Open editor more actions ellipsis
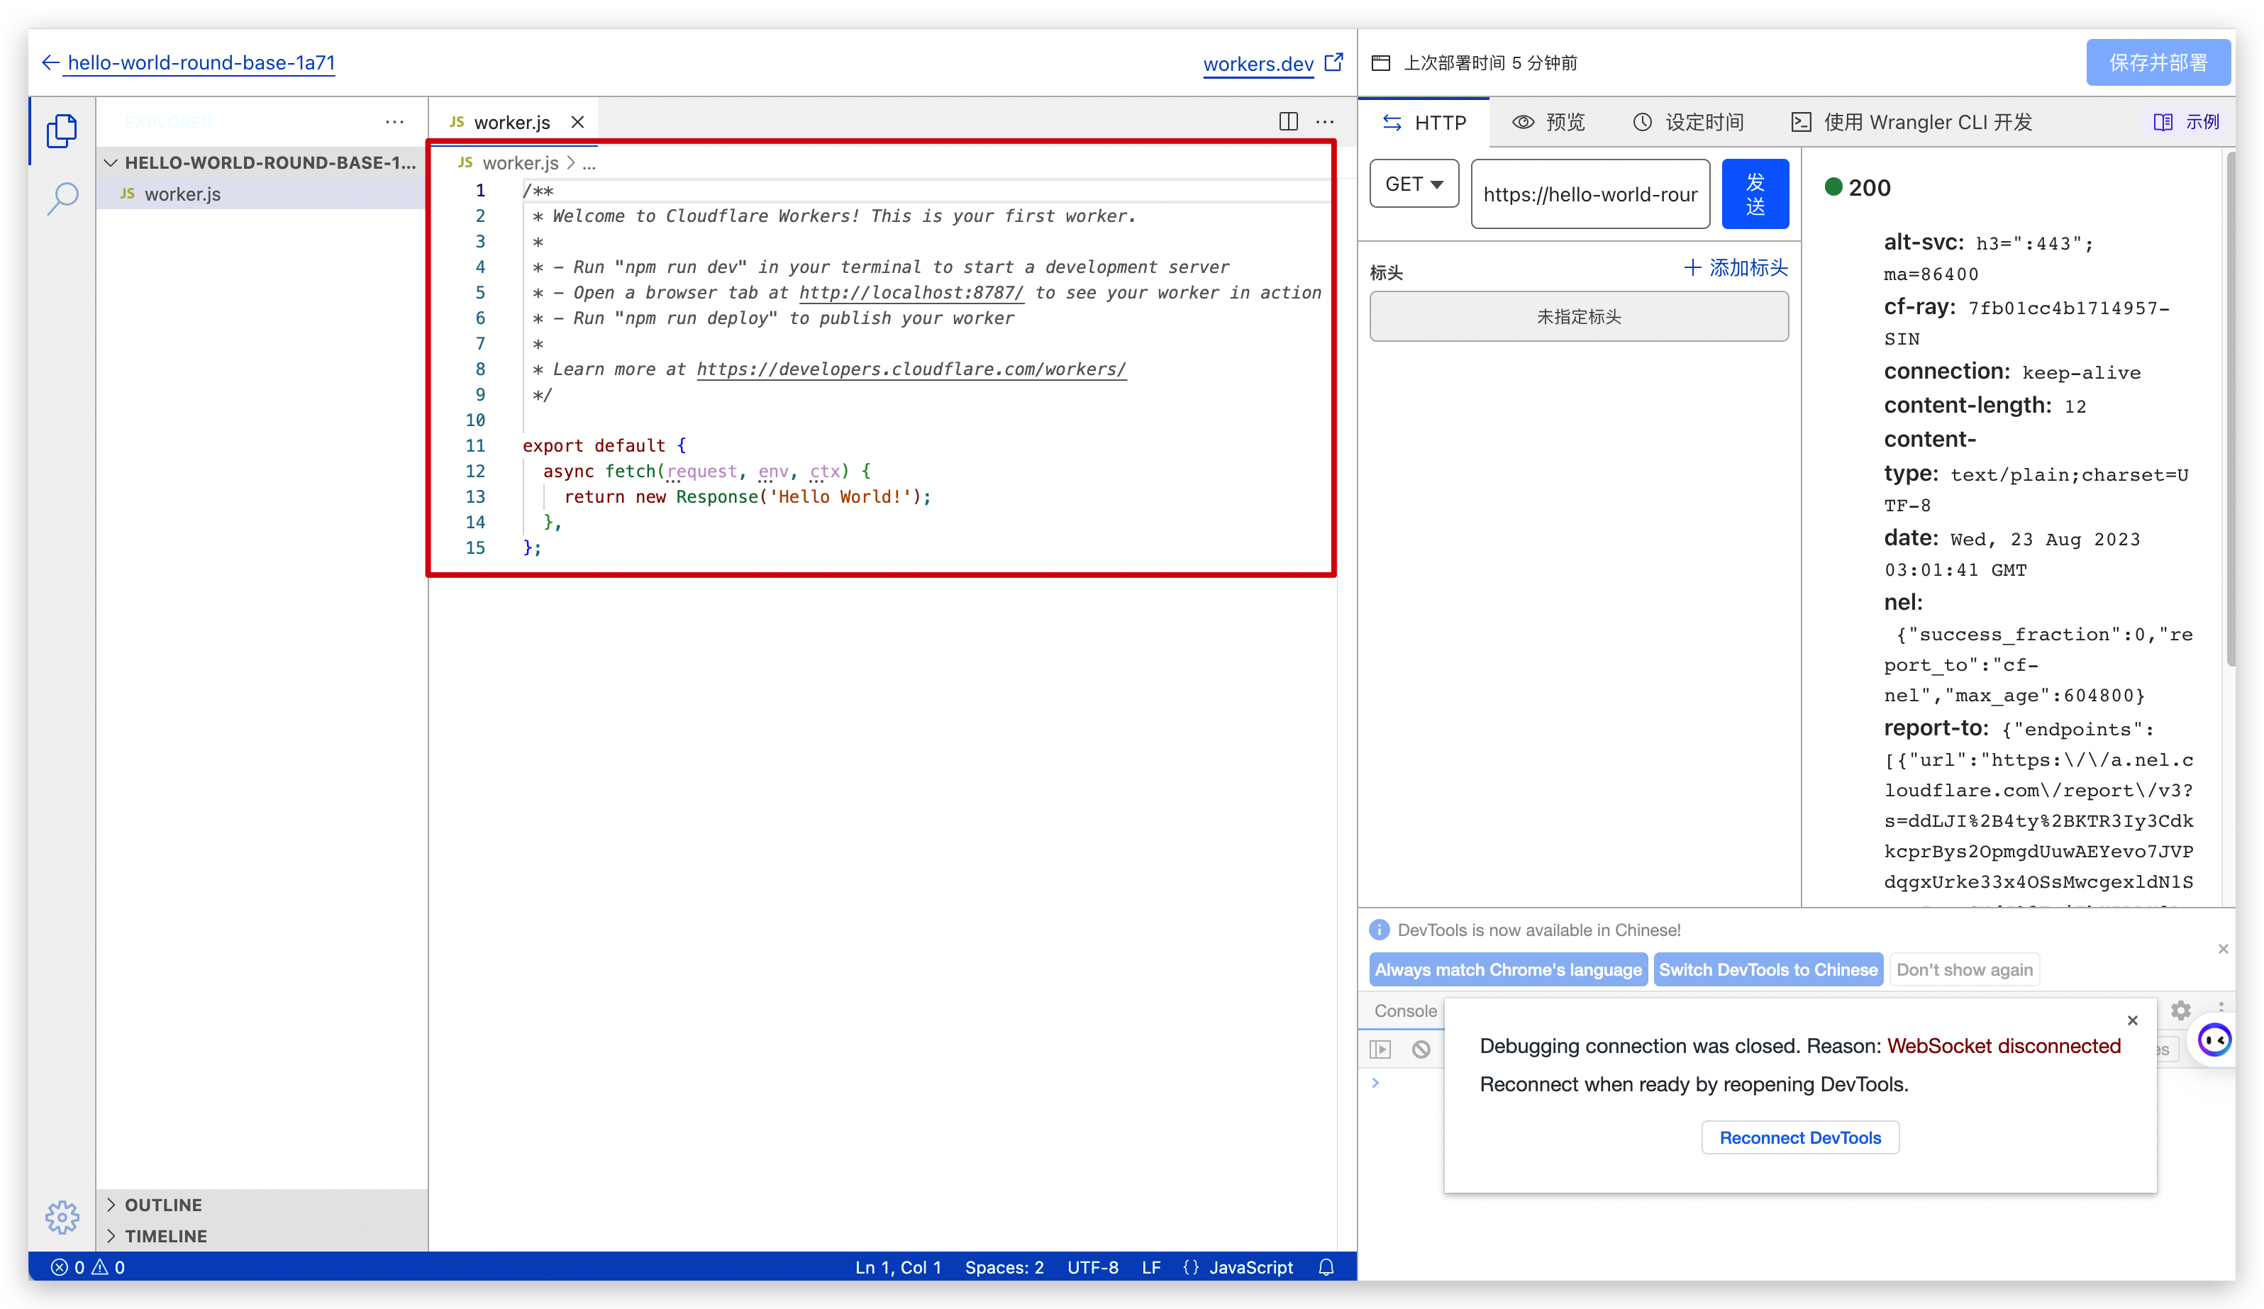2264x1309 pixels. [x=1325, y=121]
